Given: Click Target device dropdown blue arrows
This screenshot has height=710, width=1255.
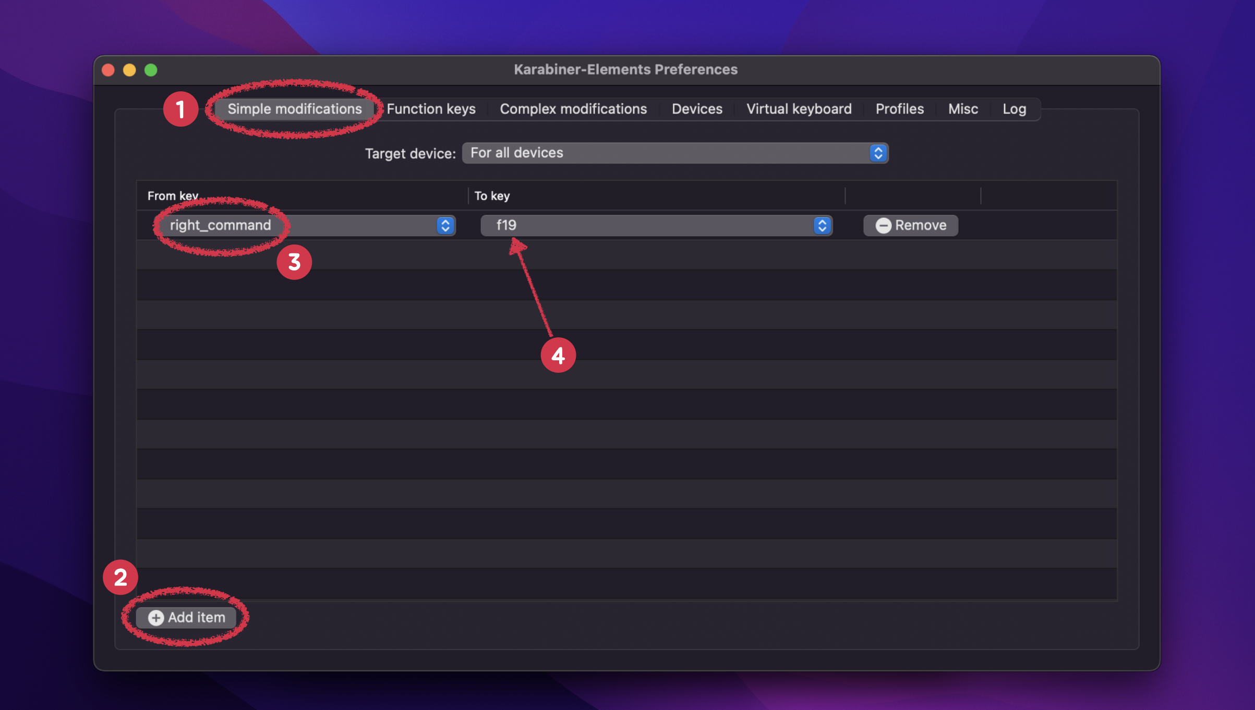Looking at the screenshot, I should tap(878, 153).
